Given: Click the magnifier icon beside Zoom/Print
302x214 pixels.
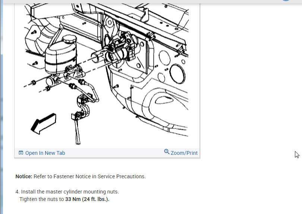Looking at the screenshot, I should tap(167, 152).
